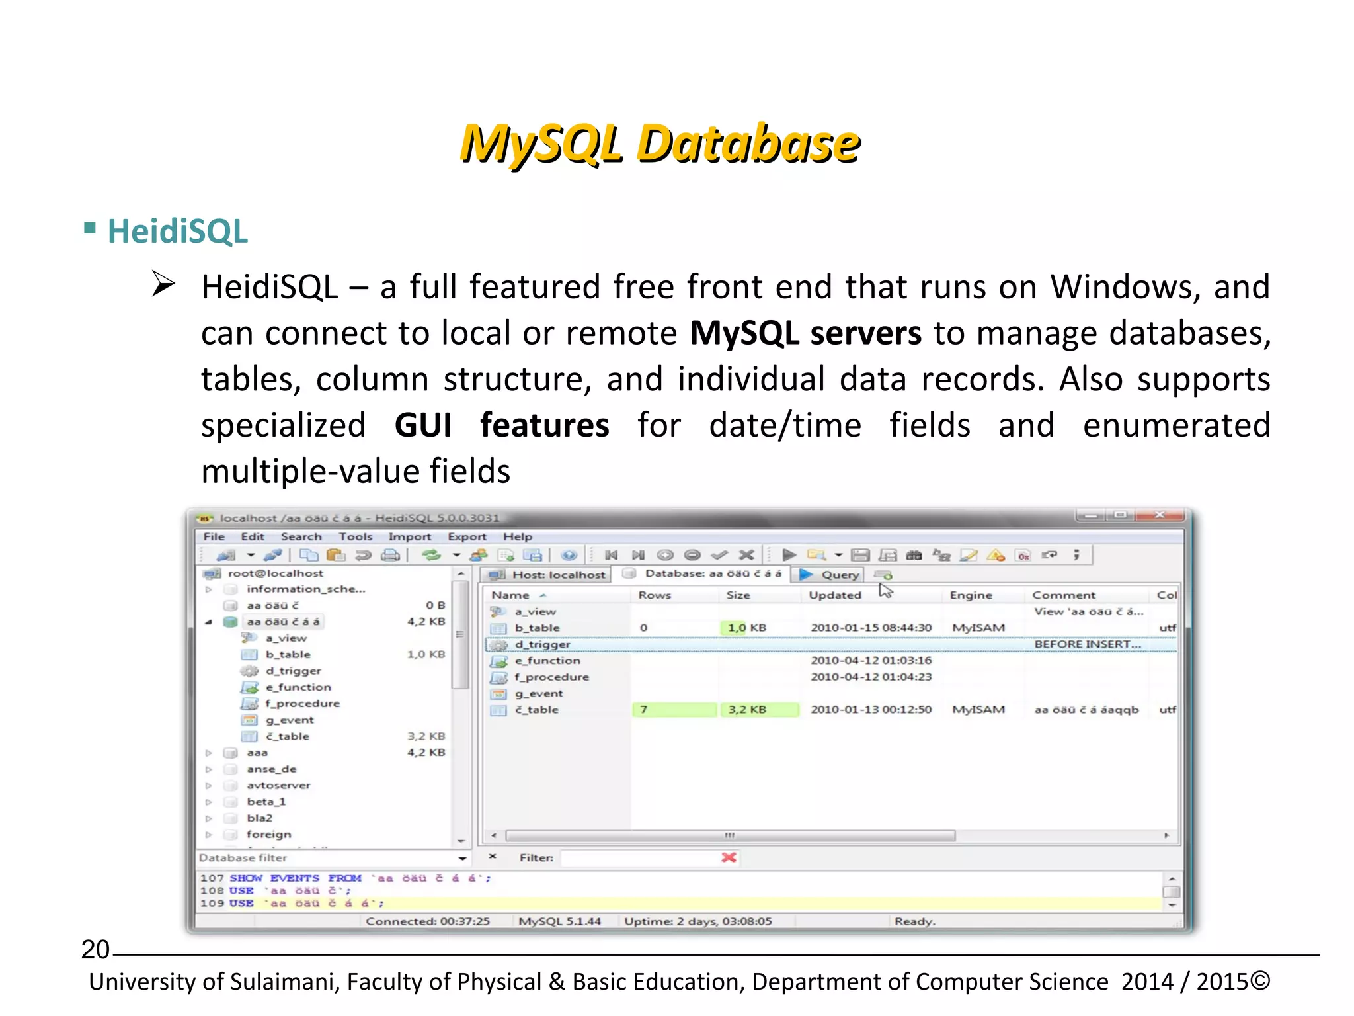Click the Connect to server toolbar icon

tap(226, 555)
